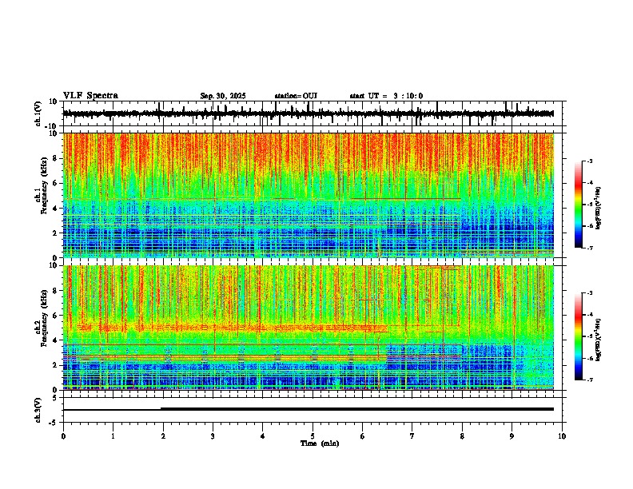Click time axis tick label "1"
Screen dimensions: 633x489
[113, 436]
